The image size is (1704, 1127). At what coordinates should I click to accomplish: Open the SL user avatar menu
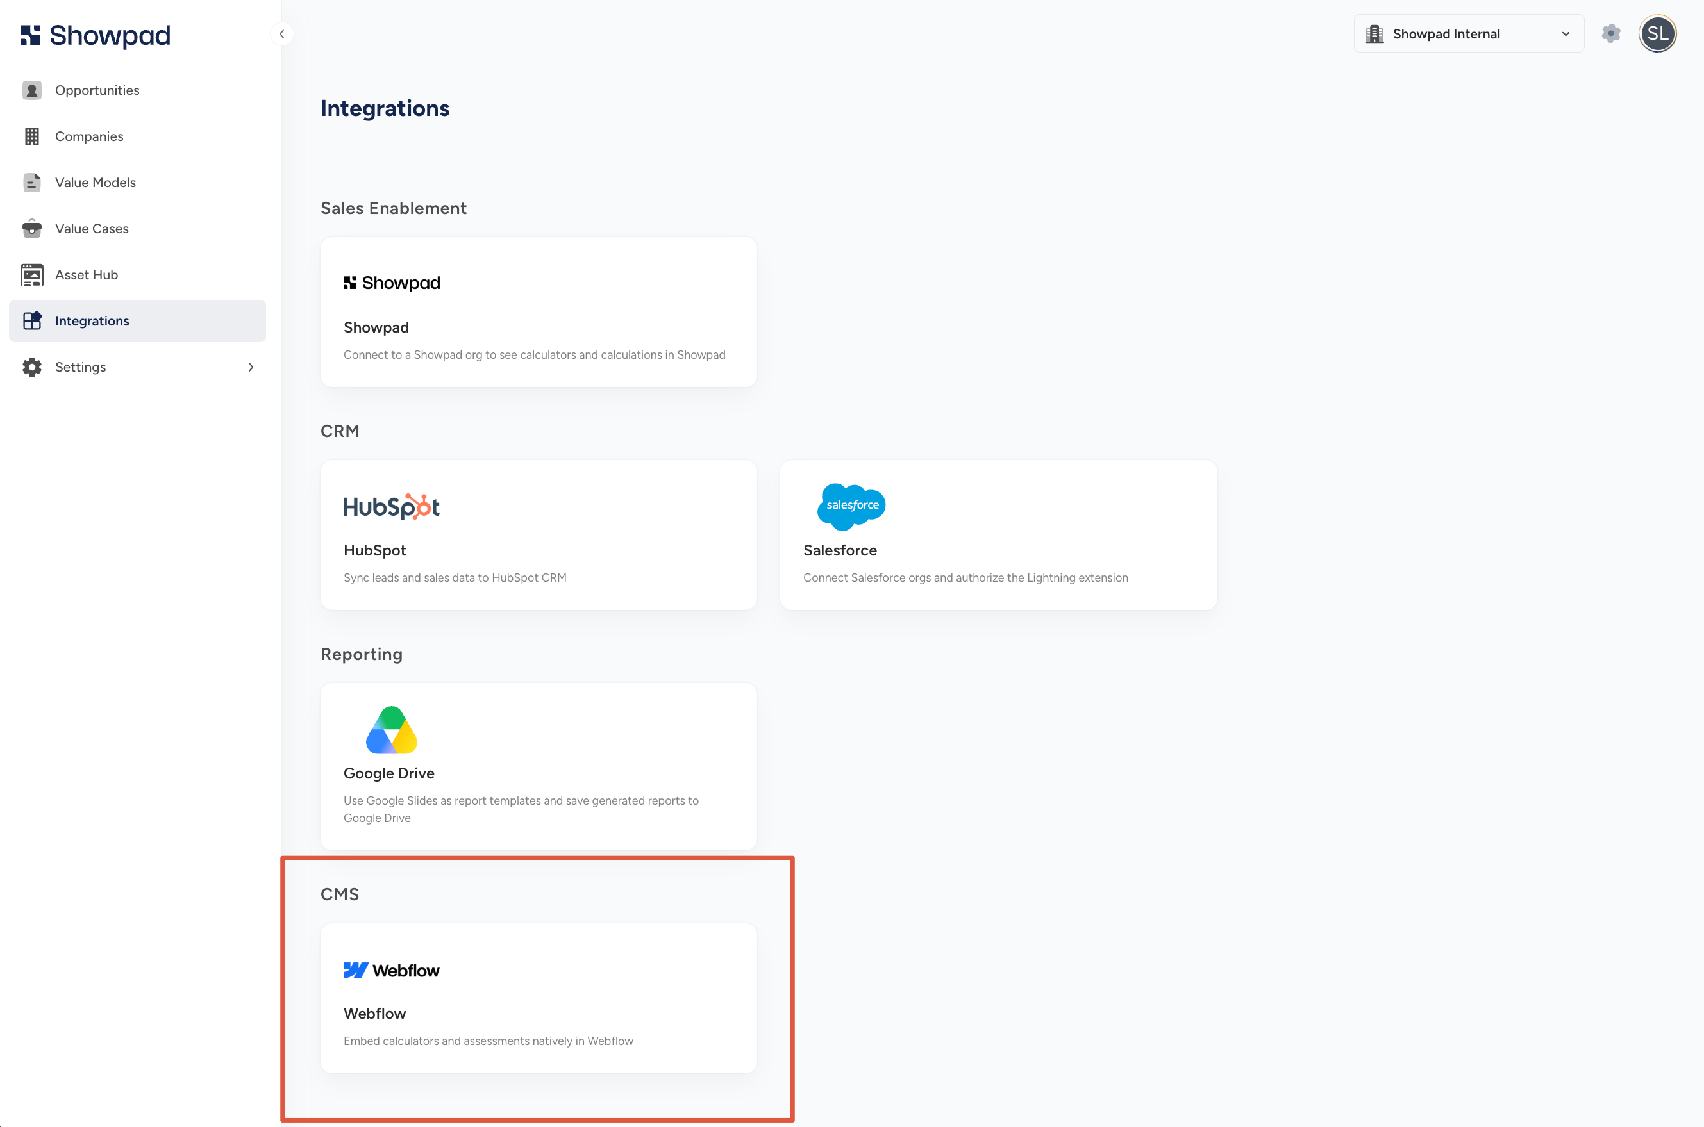click(1657, 34)
